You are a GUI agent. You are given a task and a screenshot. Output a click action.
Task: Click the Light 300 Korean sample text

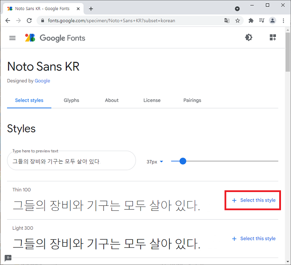pyautogui.click(x=107, y=244)
